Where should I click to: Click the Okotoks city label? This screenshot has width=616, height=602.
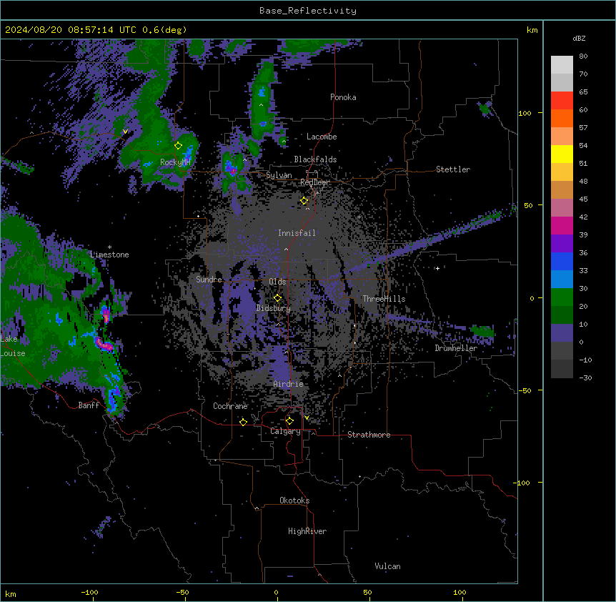[x=294, y=500]
